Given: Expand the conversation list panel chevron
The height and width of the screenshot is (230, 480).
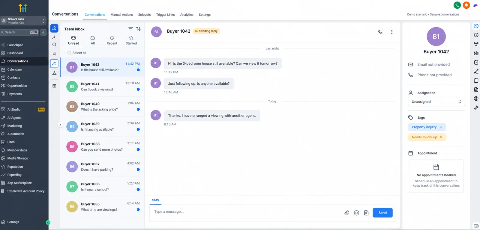Looking at the screenshot, I should tap(60, 125).
